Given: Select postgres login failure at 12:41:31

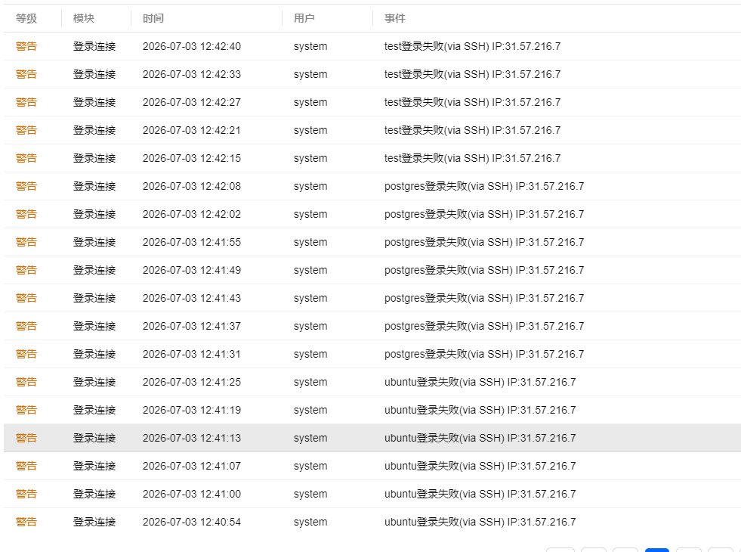Looking at the screenshot, I should 484,354.
